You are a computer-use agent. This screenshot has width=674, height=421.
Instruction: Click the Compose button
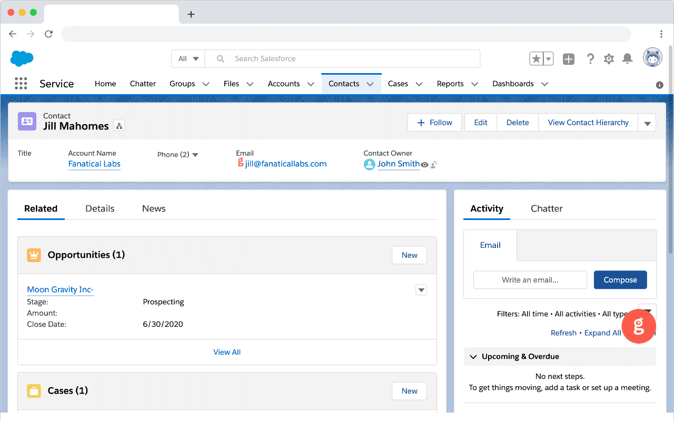coord(620,280)
